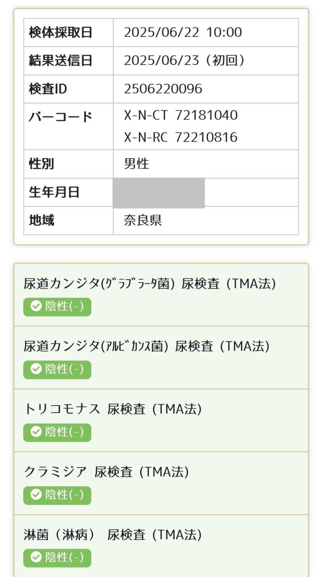Tap the 淋菌（淋病） 尿検査 title
This screenshot has width=322, height=577.
[x=113, y=535]
